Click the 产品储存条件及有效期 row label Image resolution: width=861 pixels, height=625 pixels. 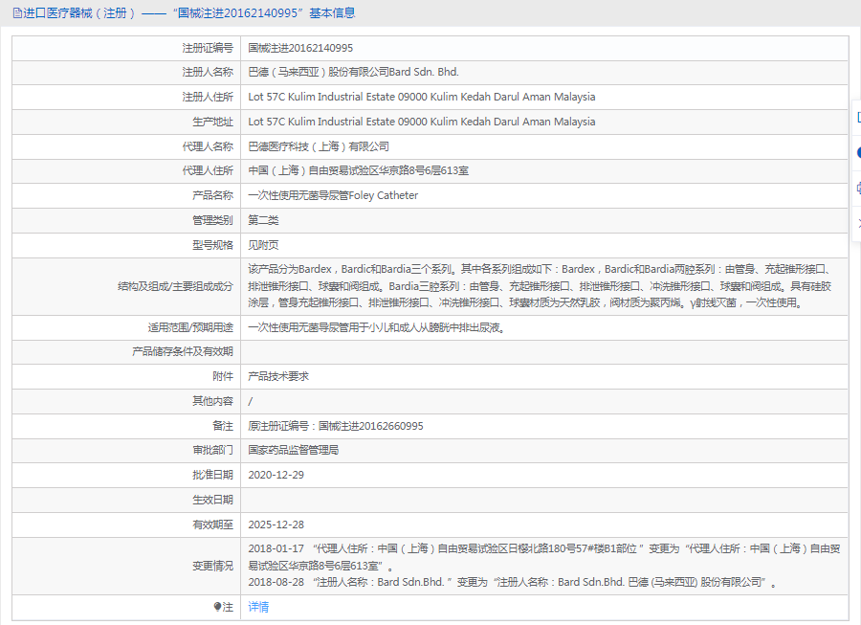[183, 351]
